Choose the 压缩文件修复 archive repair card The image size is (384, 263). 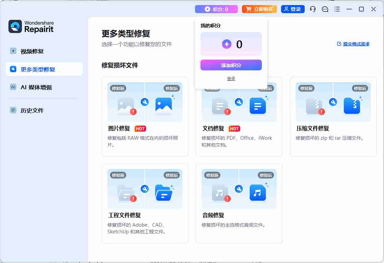click(x=333, y=117)
